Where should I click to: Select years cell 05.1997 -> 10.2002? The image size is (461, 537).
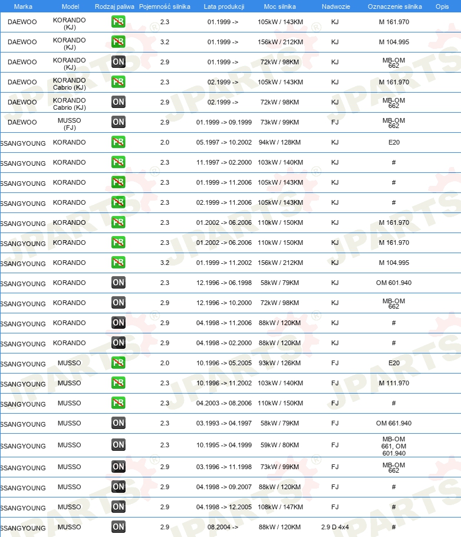point(224,142)
